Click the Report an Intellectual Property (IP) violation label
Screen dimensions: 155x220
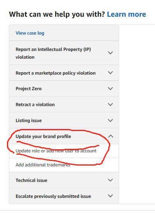[x=53, y=53]
